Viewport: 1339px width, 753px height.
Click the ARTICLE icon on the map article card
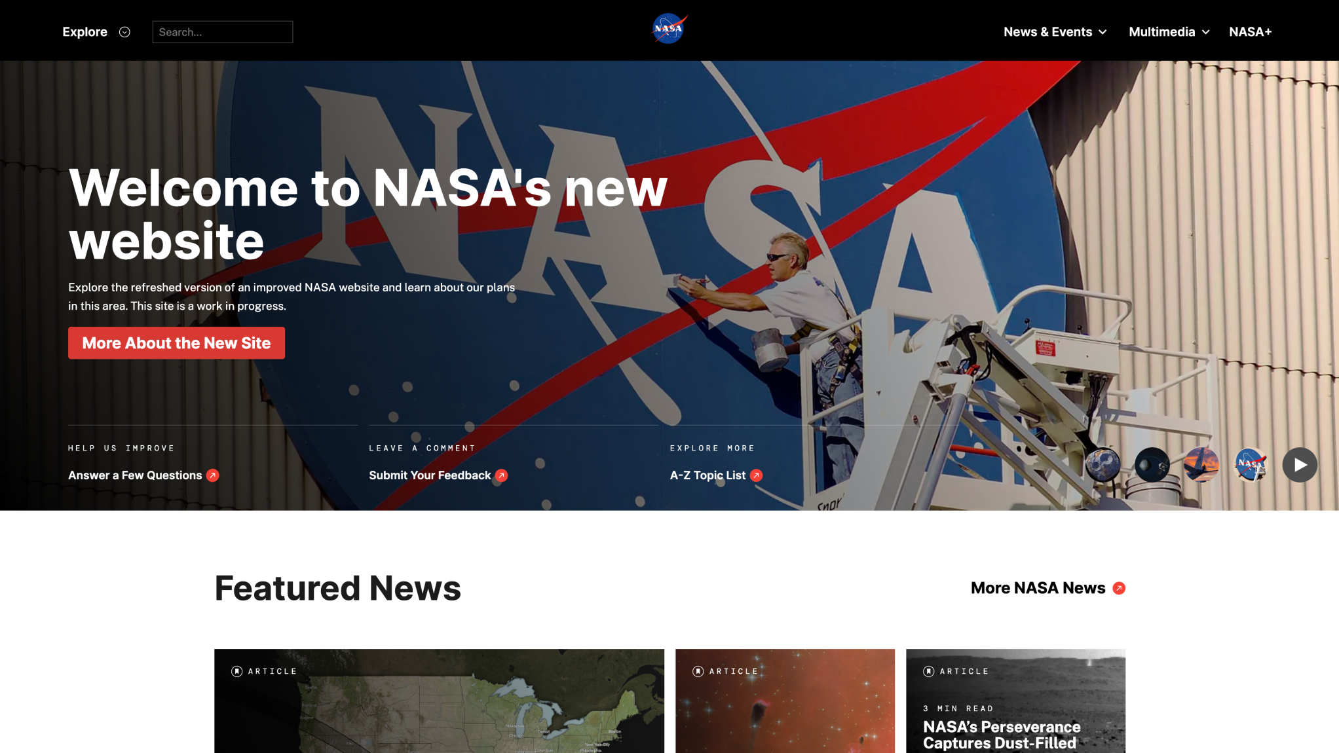pyautogui.click(x=238, y=670)
